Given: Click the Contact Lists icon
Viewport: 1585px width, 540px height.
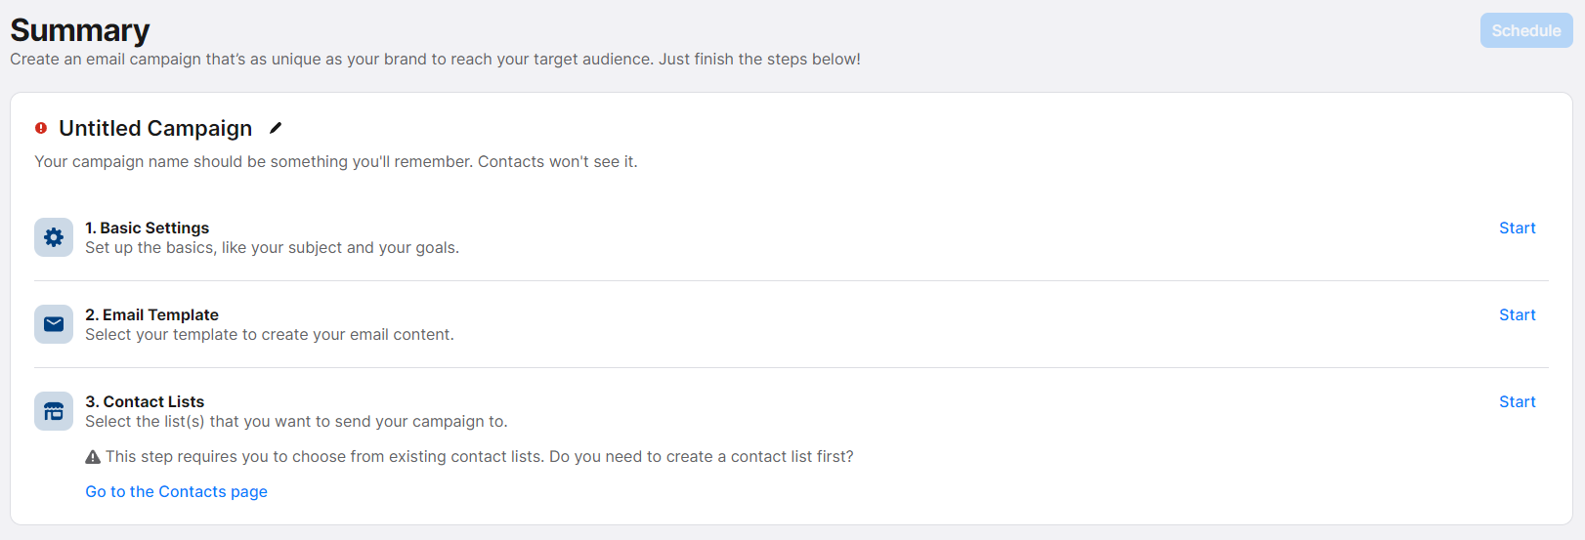Looking at the screenshot, I should pos(54,411).
